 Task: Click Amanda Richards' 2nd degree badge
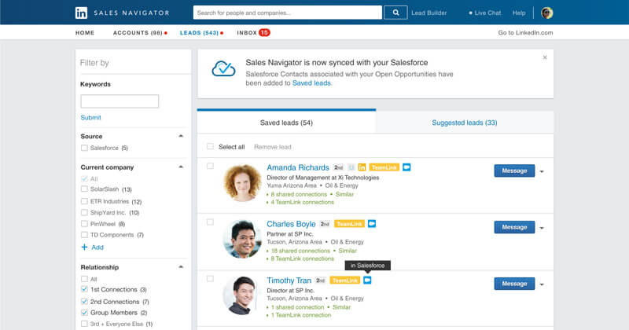point(338,167)
